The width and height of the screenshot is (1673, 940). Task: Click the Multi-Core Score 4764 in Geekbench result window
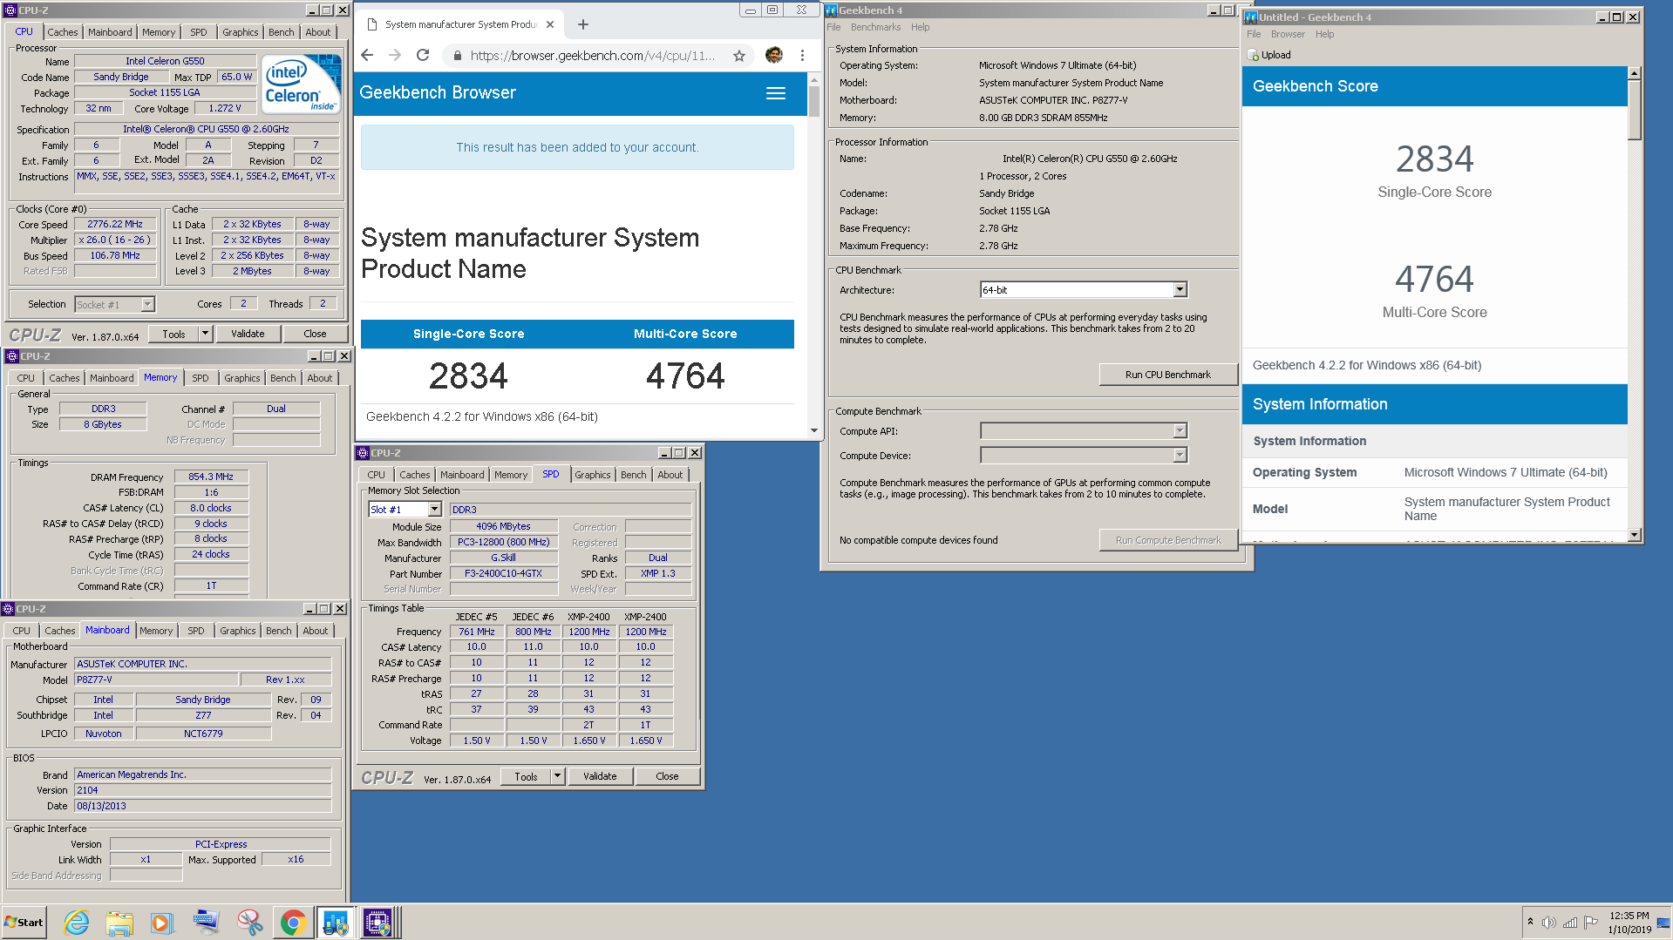pos(1434,280)
